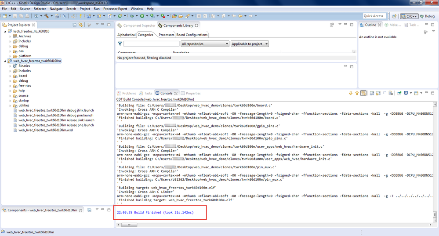
Task: Switch to the Problems tab
Action: [127, 93]
